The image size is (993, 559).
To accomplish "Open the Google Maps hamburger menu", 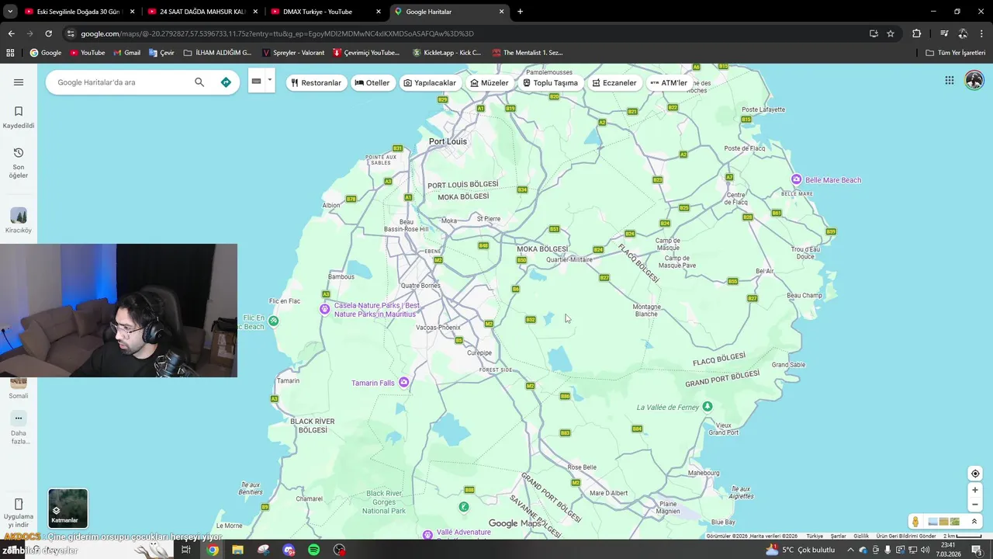I will tap(19, 82).
